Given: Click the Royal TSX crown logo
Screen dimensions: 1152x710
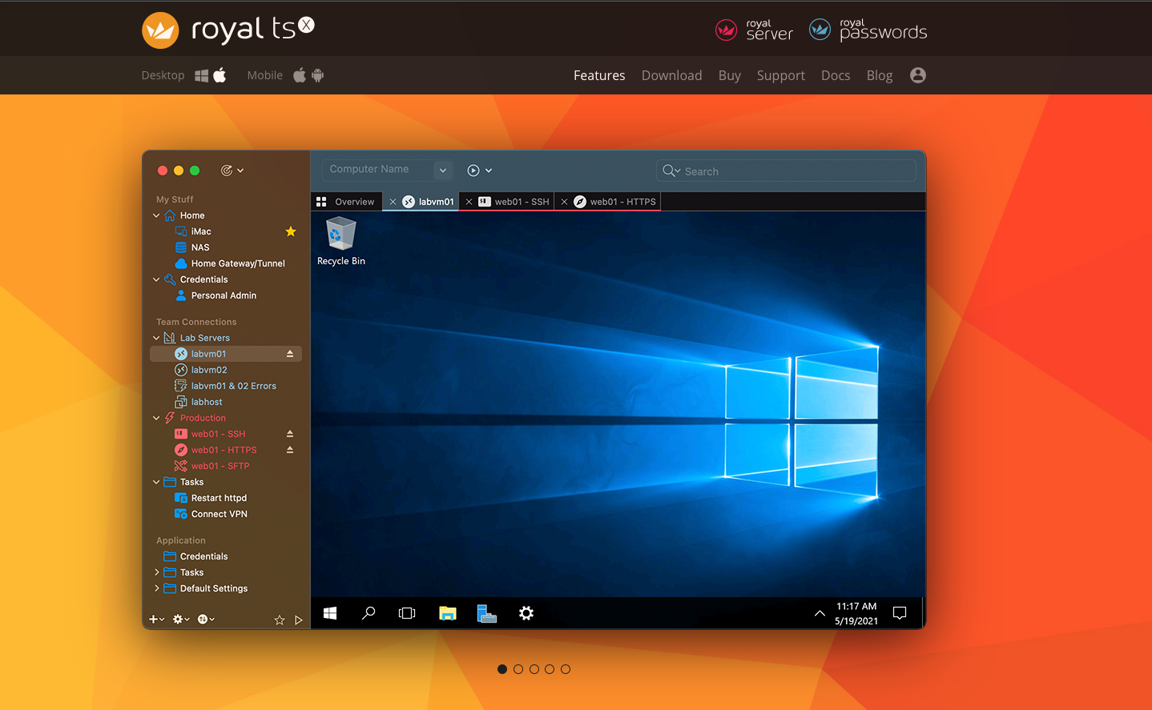Looking at the screenshot, I should point(160,30).
